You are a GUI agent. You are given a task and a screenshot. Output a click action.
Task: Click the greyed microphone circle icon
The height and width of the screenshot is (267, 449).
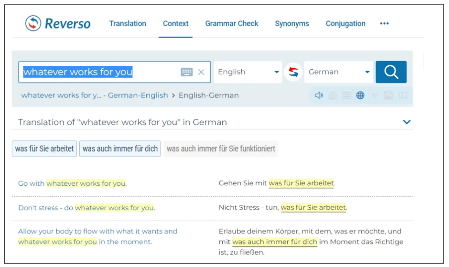coord(332,95)
